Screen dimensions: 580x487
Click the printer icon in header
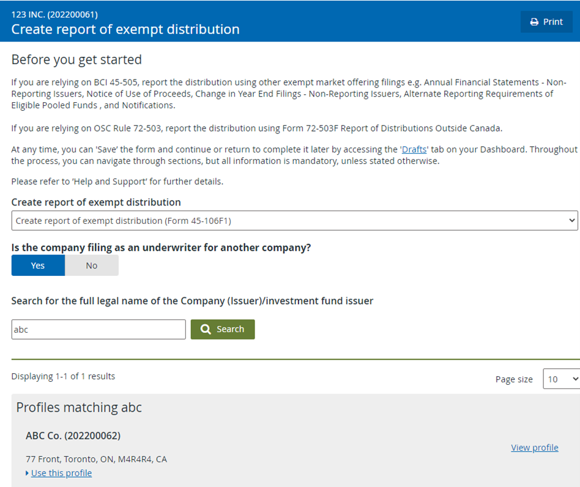coord(534,22)
